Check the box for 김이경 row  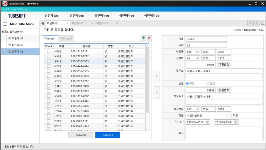[49, 61]
